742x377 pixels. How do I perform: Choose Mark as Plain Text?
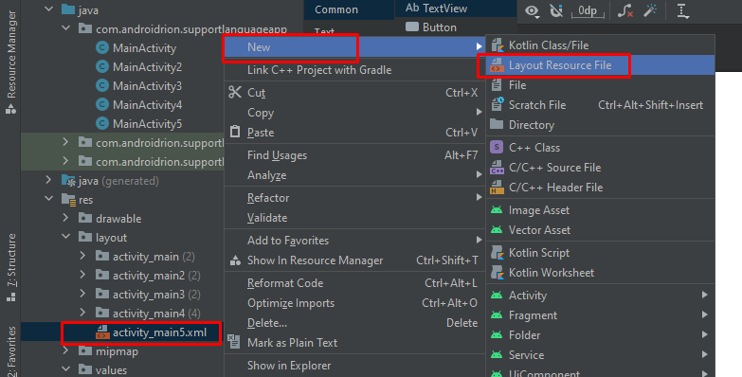(354, 343)
